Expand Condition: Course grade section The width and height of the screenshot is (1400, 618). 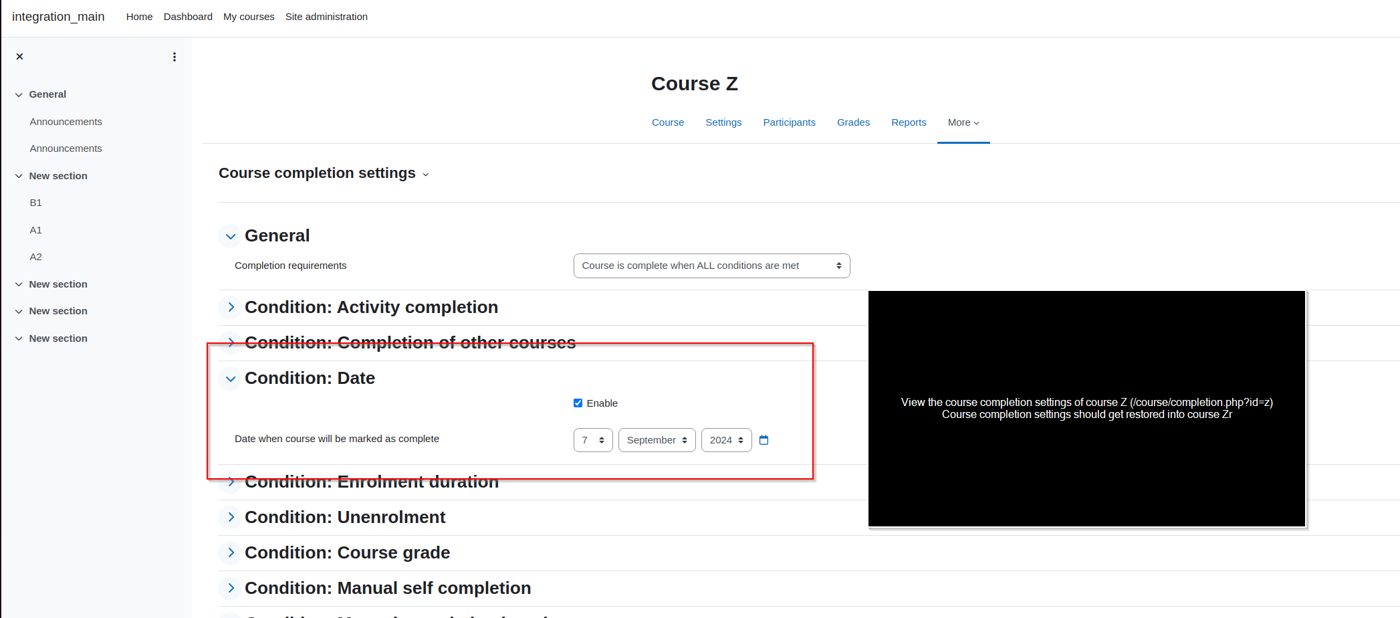click(x=231, y=552)
